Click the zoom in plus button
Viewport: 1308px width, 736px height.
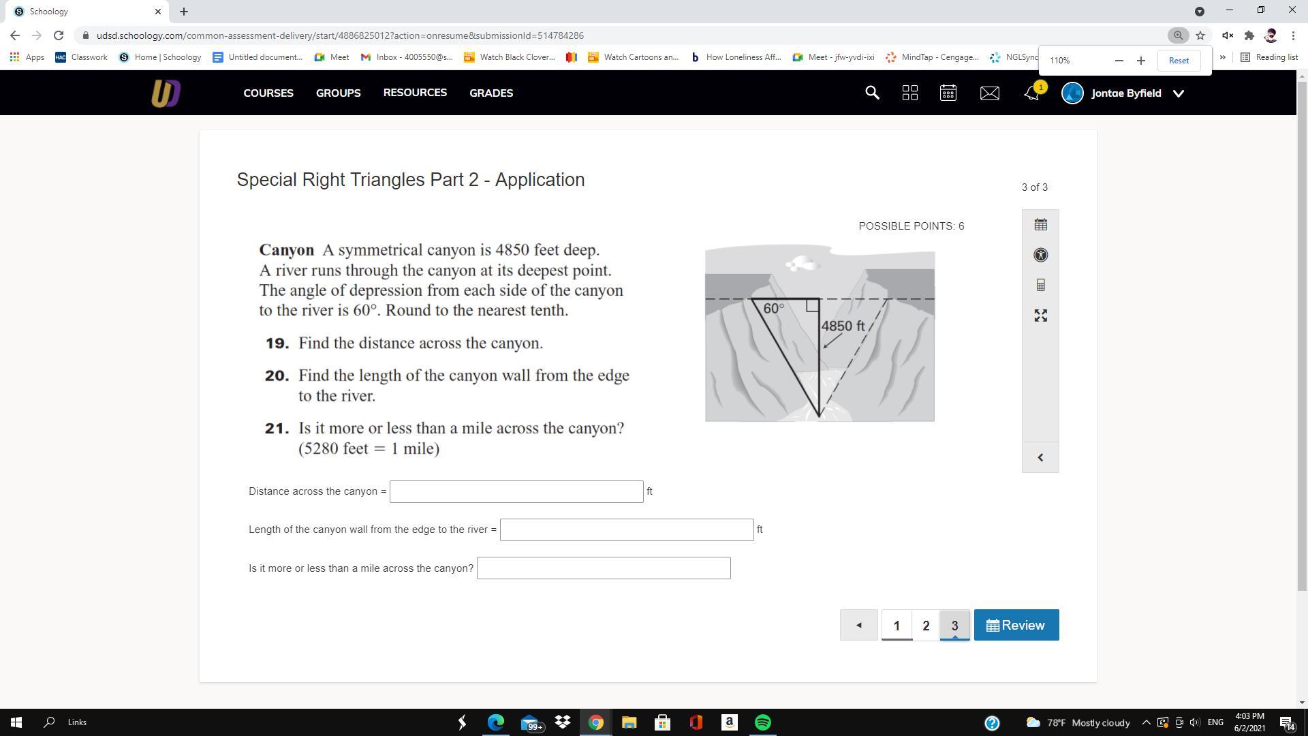1141,61
